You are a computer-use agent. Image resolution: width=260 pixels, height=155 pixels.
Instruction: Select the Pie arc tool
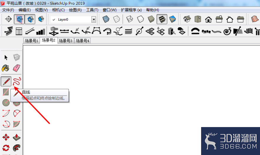pos(16,124)
